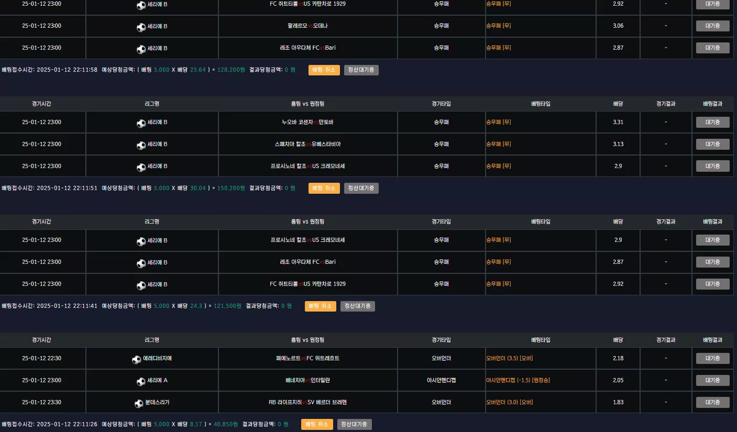Click 대기중 for 레조 아우다체 row in 121,500원 bet
This screenshot has height=432, width=737.
tap(712, 262)
